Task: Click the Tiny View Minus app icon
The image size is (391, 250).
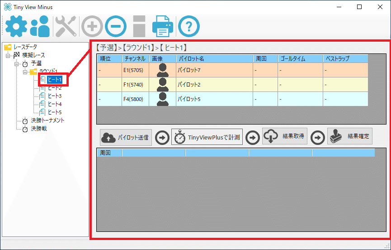Action: pos(8,7)
